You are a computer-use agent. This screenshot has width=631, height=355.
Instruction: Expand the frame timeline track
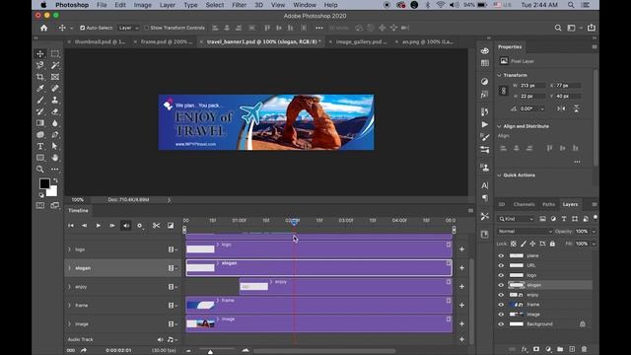[69, 306]
